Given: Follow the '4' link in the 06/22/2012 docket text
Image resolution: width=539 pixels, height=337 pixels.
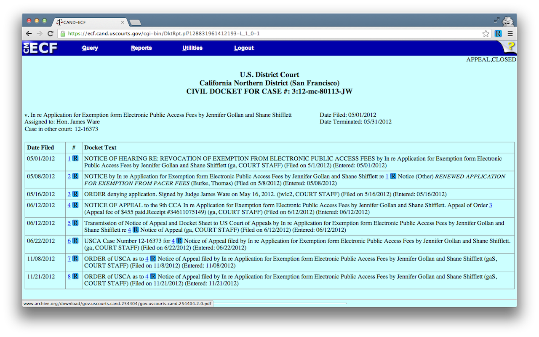Looking at the screenshot, I should 173,241.
